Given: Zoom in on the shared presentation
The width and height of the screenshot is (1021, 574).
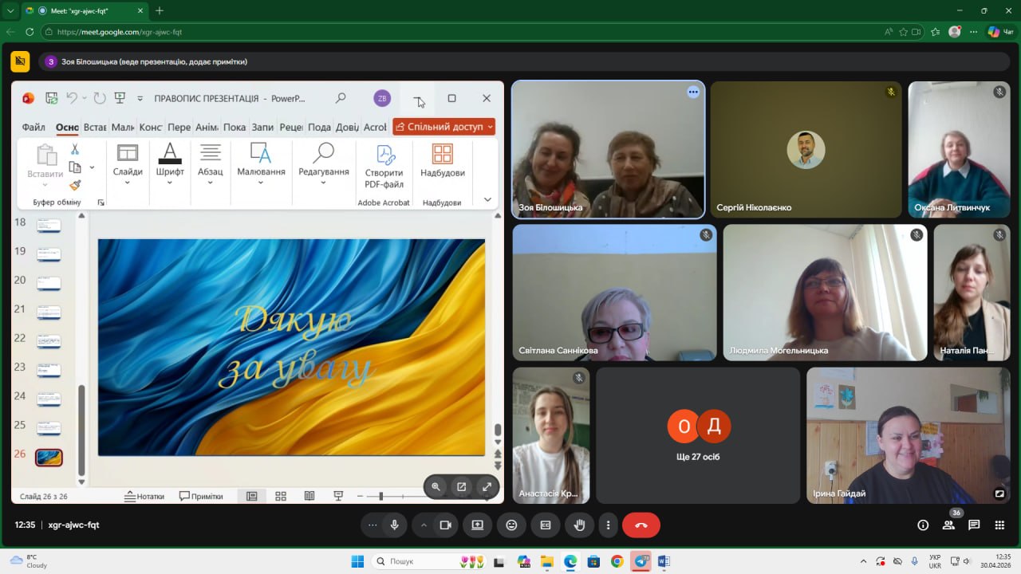Looking at the screenshot, I should coord(436,486).
